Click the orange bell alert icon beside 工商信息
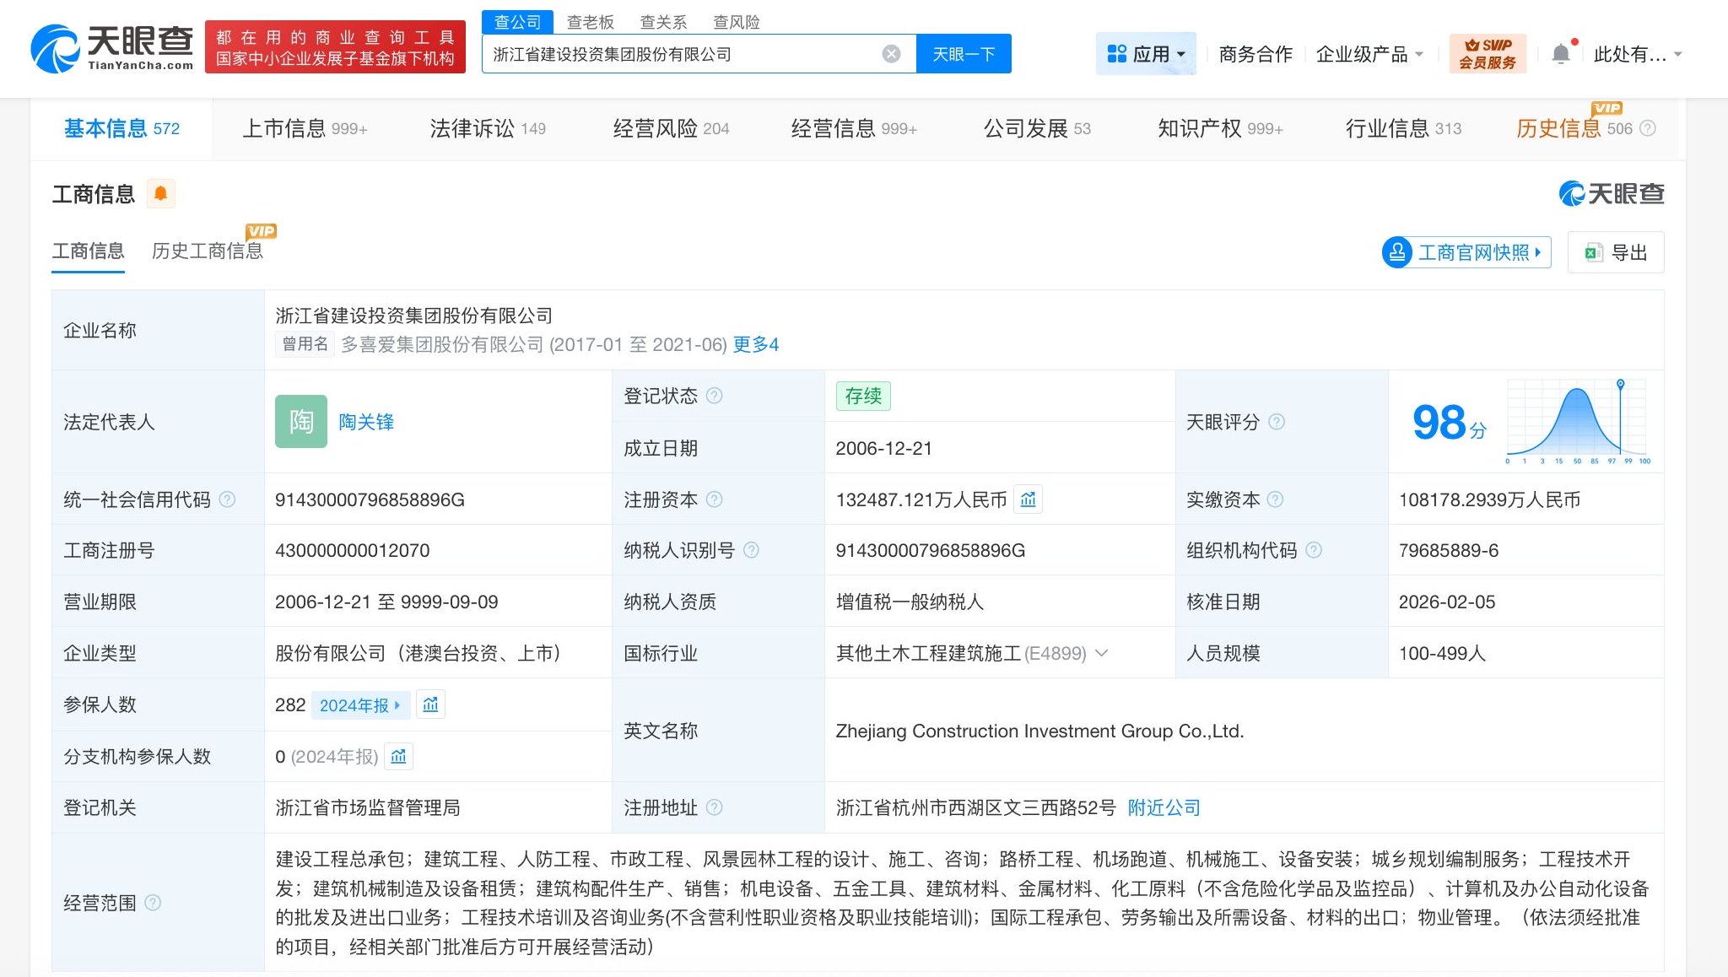Screen dimensions: 1728x977 [160, 194]
